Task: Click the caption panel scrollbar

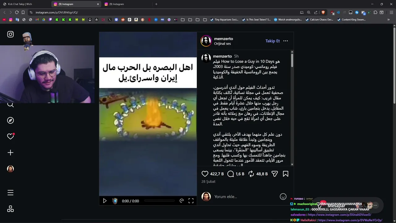Action: tap(292, 60)
